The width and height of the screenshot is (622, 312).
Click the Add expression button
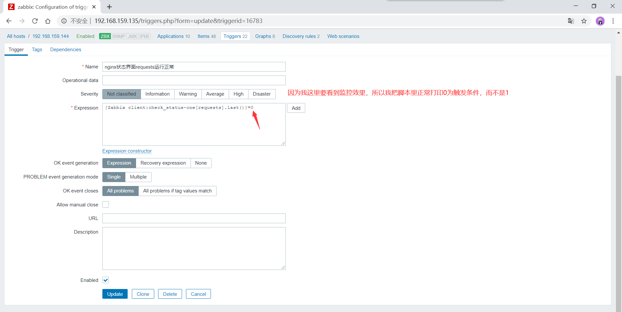point(296,108)
